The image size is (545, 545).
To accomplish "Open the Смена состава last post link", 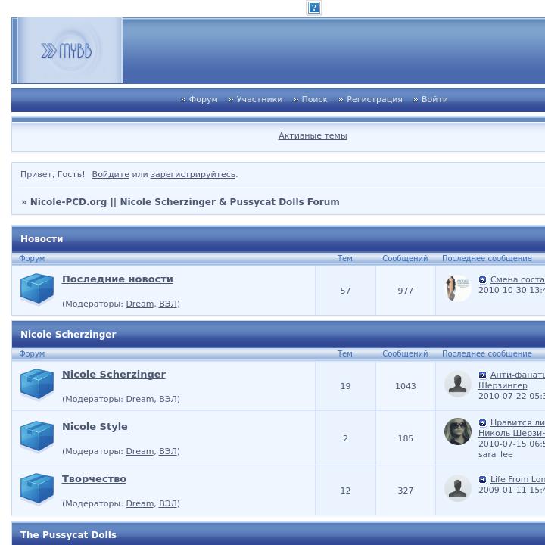I will [x=518, y=279].
